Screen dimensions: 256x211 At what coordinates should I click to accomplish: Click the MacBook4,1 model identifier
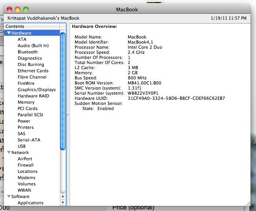140,42
